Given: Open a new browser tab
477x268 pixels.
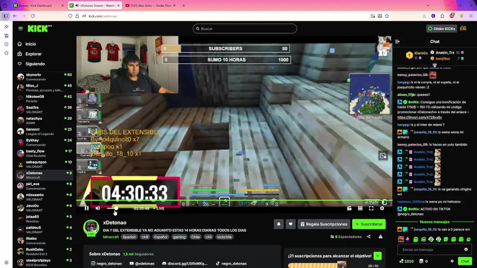Looking at the screenshot, I should tap(184, 6).
